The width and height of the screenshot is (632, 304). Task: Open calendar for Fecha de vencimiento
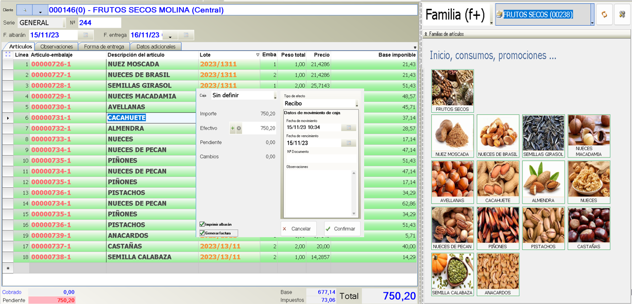pos(348,143)
